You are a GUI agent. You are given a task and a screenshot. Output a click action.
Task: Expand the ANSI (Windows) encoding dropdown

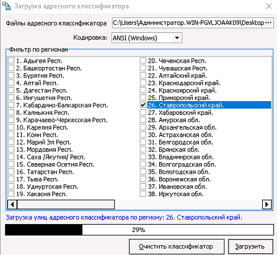(x=177, y=38)
